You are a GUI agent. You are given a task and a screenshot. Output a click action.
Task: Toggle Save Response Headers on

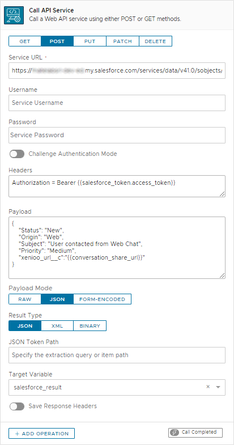[17, 406]
